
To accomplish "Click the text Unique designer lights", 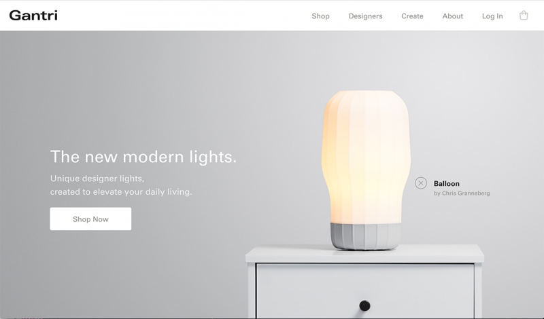I will pos(97,179).
